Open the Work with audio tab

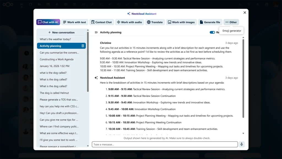coord(129,22)
